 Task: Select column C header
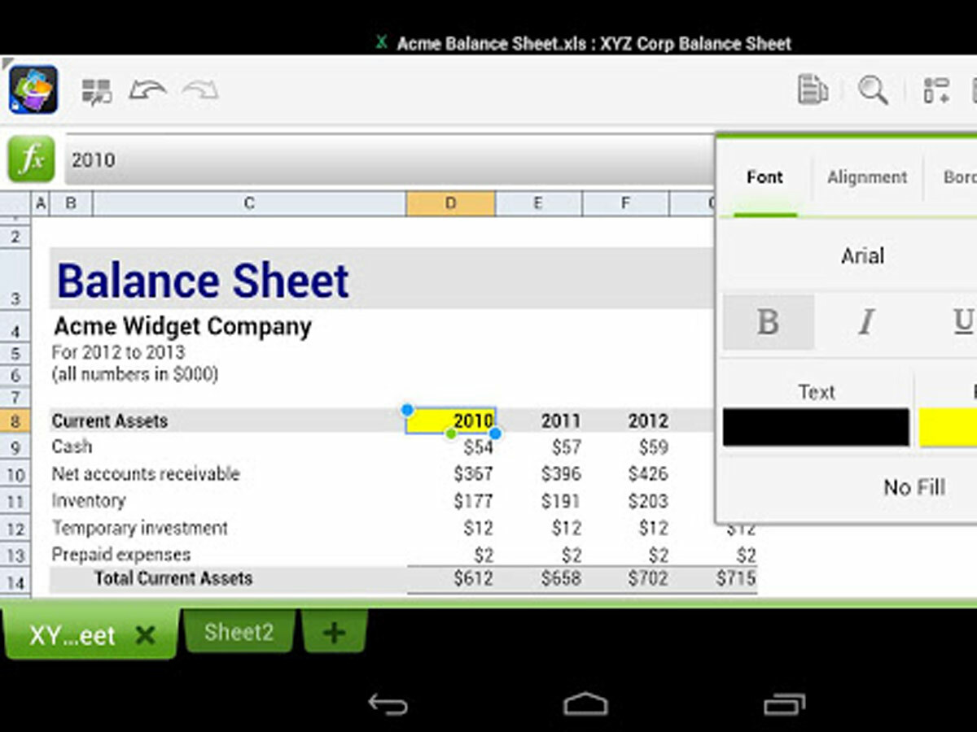coord(249,203)
